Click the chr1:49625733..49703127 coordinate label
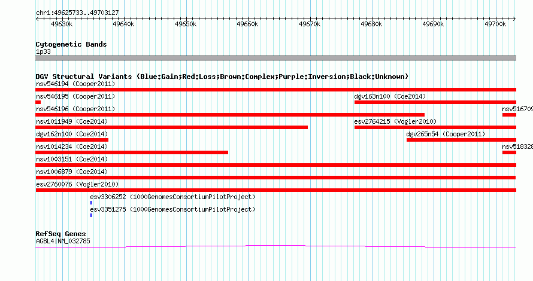Image resolution: width=533 pixels, height=281 pixels. tap(77, 13)
